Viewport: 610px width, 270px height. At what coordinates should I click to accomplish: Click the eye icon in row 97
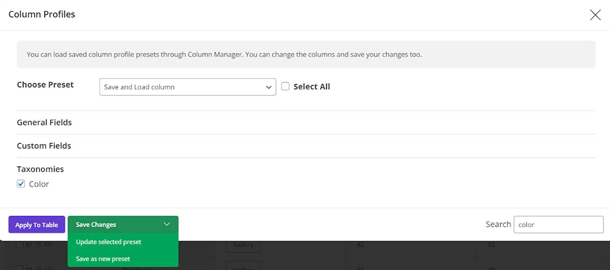click(48, 245)
